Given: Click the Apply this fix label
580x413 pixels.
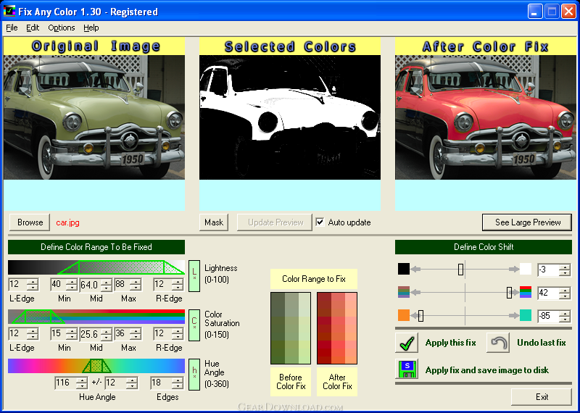Looking at the screenshot, I should 450,343.
